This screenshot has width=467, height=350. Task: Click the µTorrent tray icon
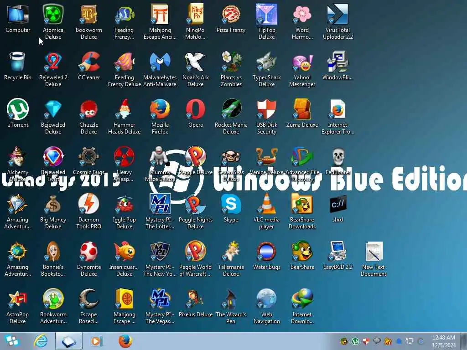355,341
